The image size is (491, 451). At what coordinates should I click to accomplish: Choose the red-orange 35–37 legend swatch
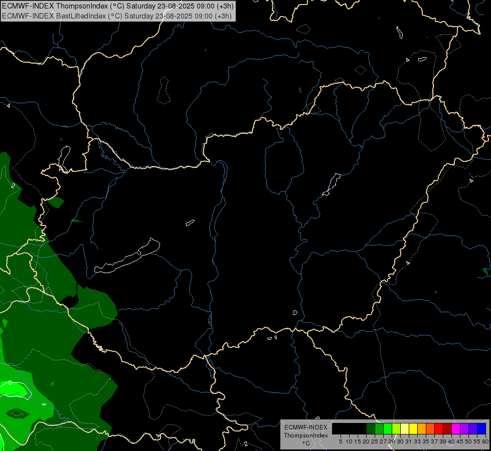(430, 428)
